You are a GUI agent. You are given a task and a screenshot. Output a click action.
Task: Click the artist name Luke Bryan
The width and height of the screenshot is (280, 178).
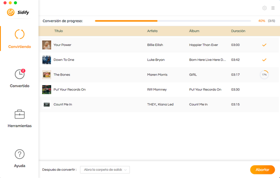pyautogui.click(x=156, y=60)
